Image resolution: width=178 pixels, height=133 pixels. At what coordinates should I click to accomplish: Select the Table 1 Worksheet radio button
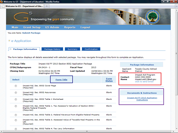coord(16,99)
